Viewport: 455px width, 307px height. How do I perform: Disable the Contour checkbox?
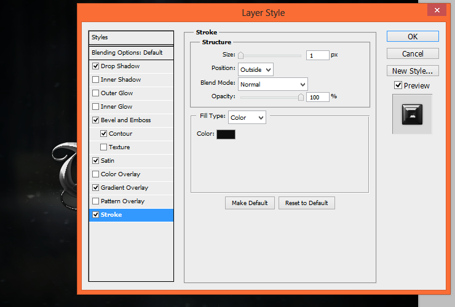click(x=103, y=134)
